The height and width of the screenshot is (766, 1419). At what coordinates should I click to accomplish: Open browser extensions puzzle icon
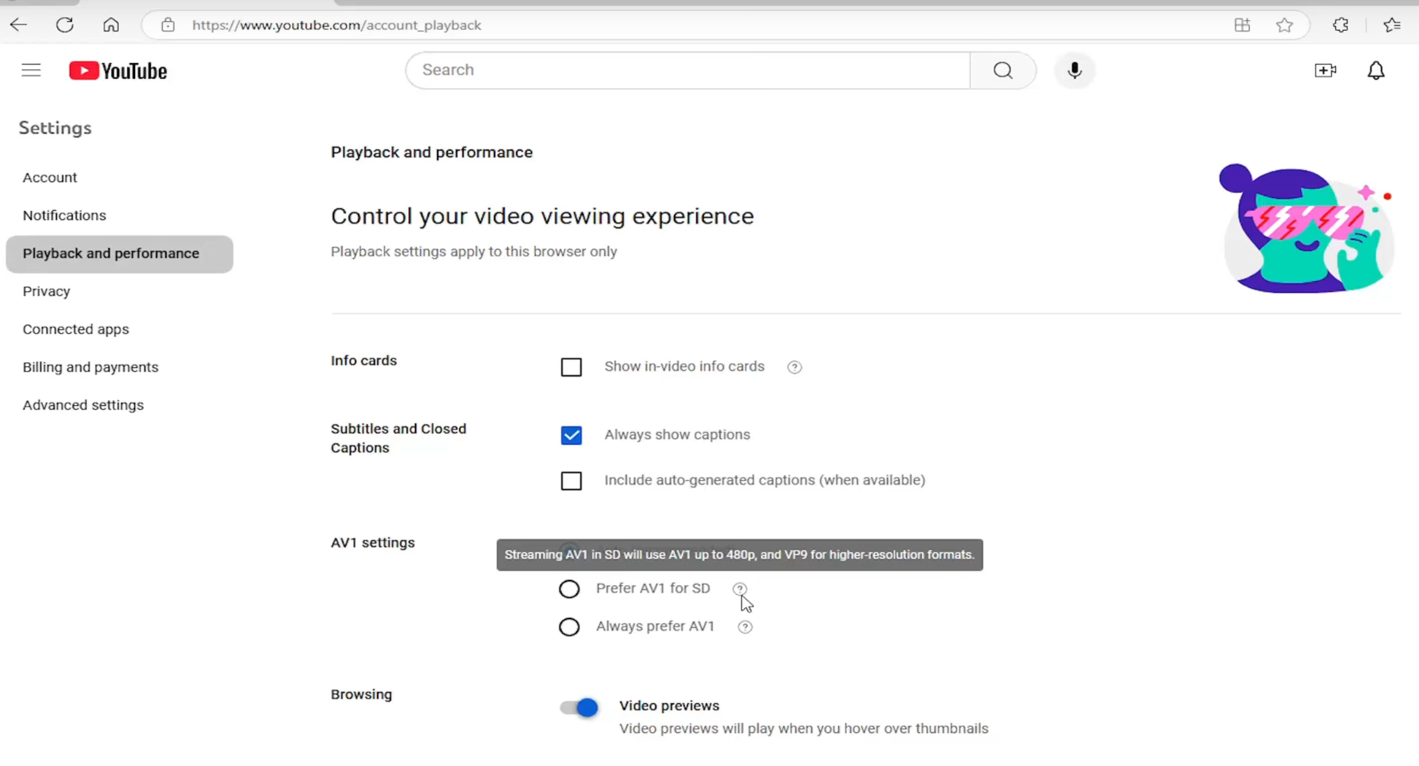click(x=1340, y=25)
